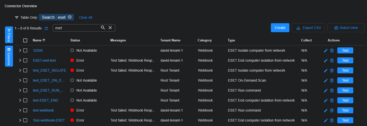
Task: Delete the test-webhook connector
Action: (332, 110)
